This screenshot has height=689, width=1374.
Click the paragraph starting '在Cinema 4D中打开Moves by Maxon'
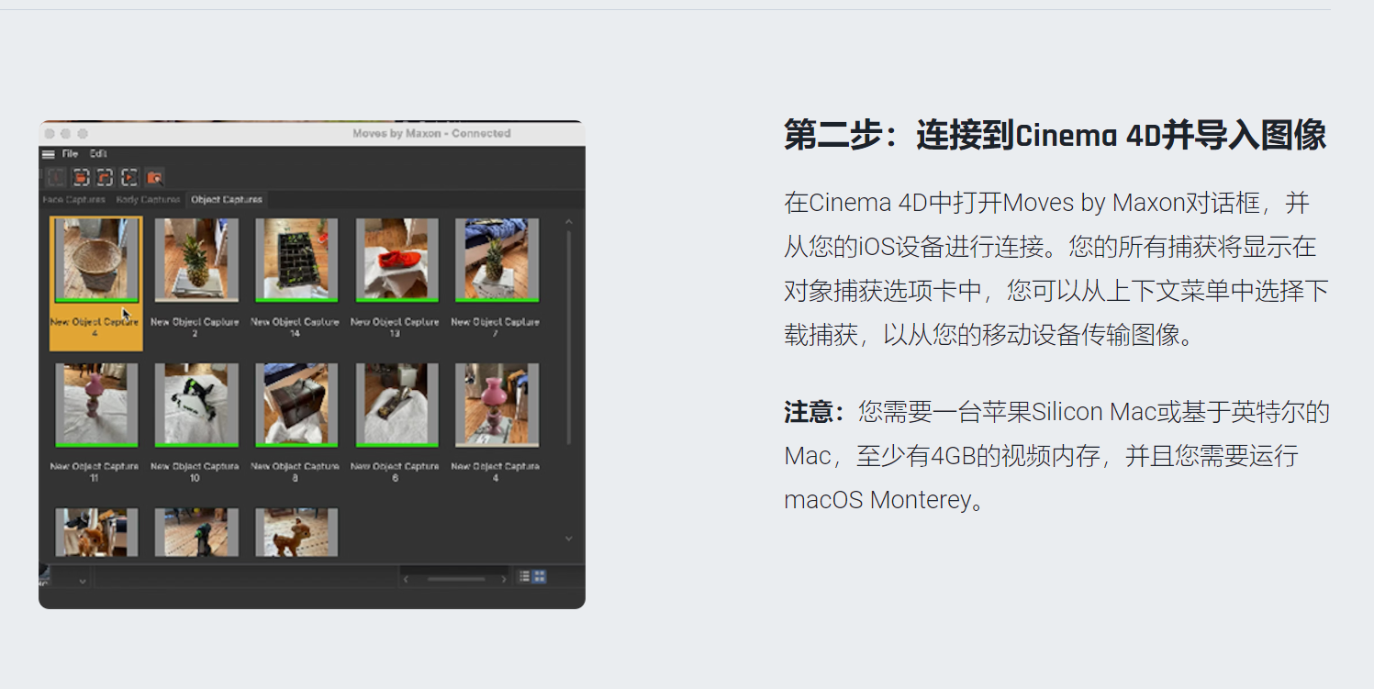[1056, 269]
